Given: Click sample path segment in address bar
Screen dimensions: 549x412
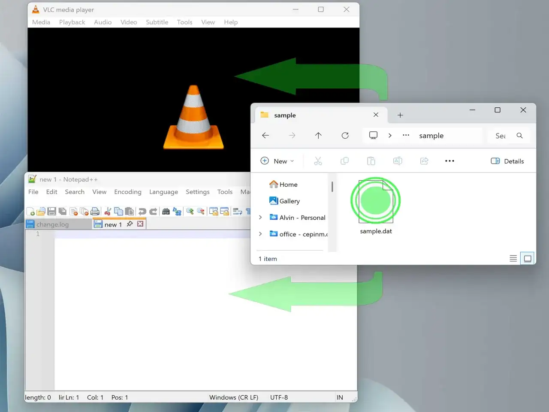Looking at the screenshot, I should point(431,136).
